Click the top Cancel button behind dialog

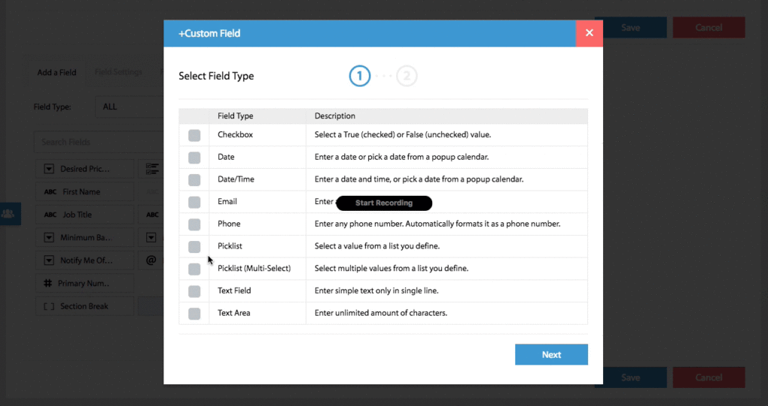[x=709, y=28]
